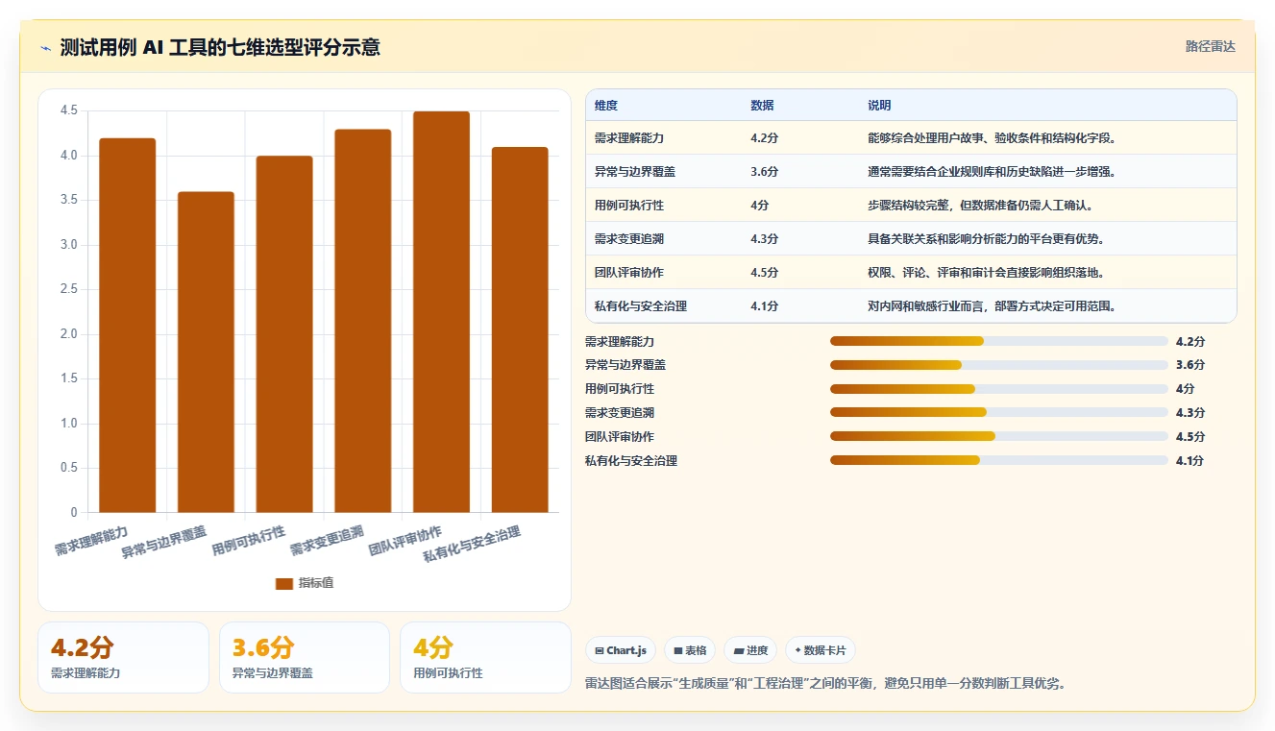
Task: Click the 异常与边界覆盖 bar in the chart
Action: (x=206, y=352)
